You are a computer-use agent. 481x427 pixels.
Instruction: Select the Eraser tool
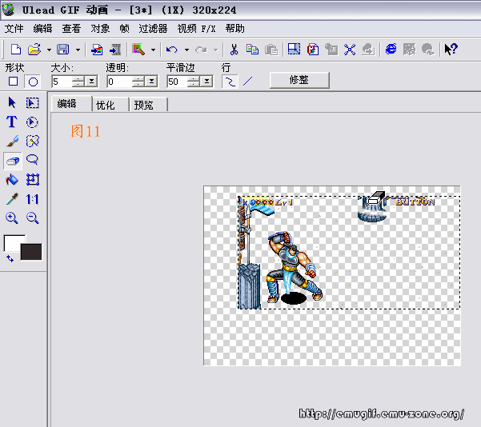13,161
